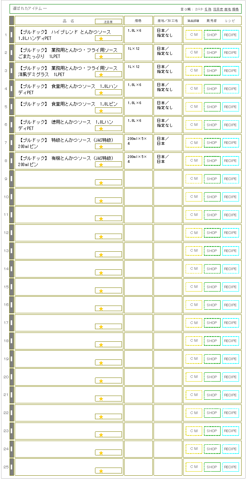
Task: Click CM button in ごまたっぷり 1LPET row
Action: tap(194, 53)
